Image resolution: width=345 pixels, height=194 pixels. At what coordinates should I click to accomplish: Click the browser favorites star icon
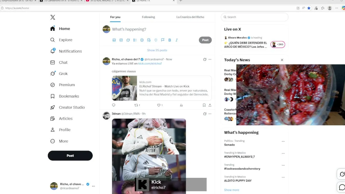(309, 8)
